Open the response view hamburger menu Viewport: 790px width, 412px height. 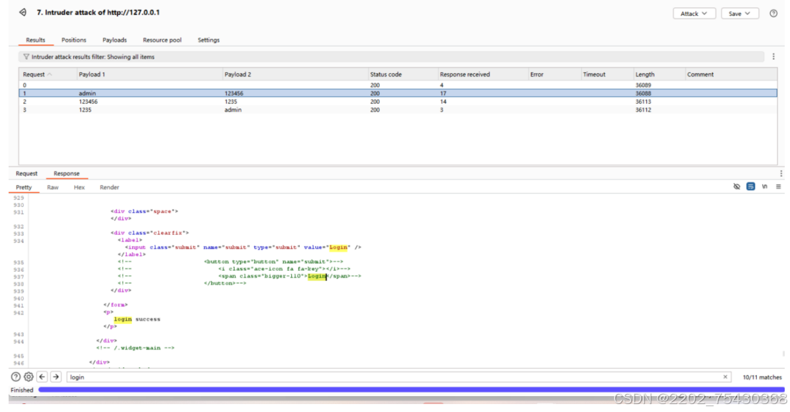778,187
